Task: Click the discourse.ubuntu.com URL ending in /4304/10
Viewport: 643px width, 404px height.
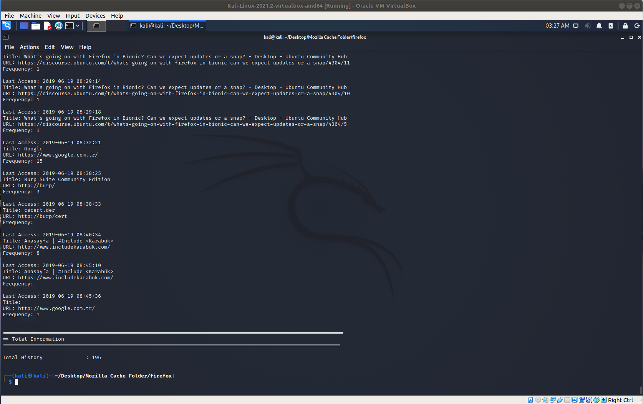Action: (x=184, y=94)
